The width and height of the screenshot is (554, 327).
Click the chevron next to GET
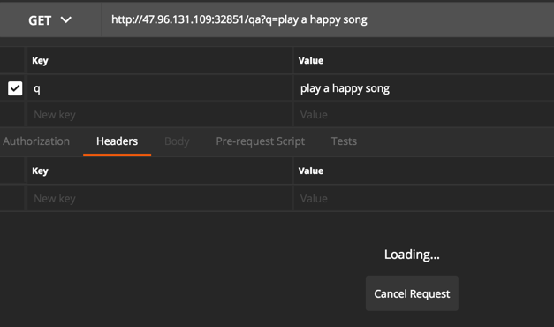tap(66, 19)
